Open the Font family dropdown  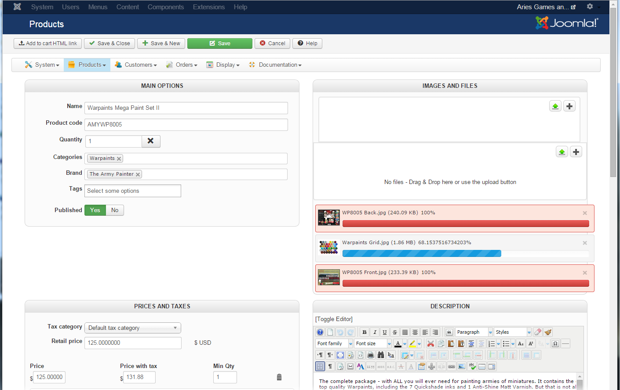(334, 343)
